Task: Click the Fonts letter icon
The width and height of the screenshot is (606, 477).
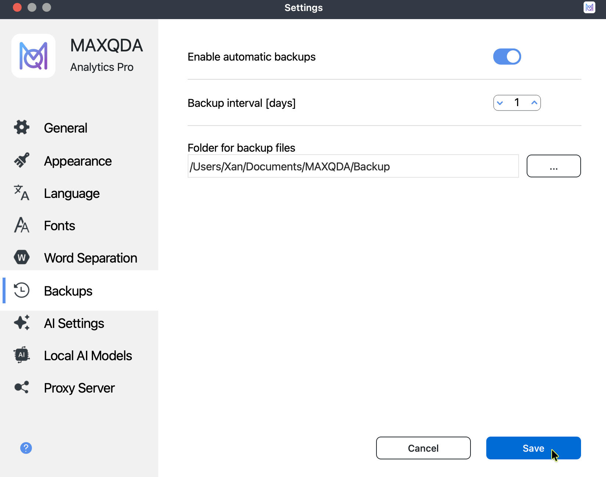Action: [22, 225]
